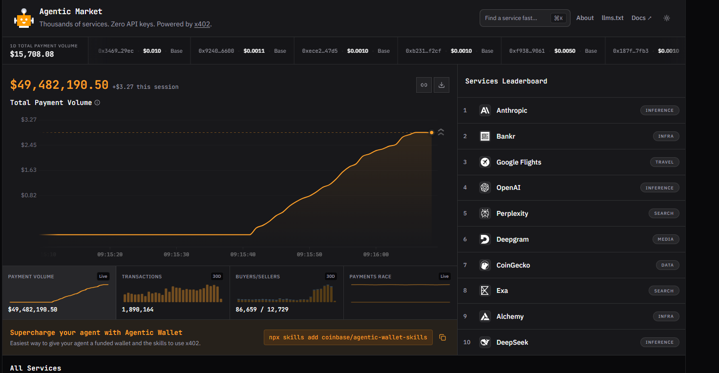The width and height of the screenshot is (719, 373).
Task: Select the Payment Volume chart tab
Action: [59, 292]
